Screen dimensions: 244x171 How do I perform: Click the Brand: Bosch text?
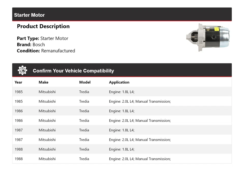(31, 45)
